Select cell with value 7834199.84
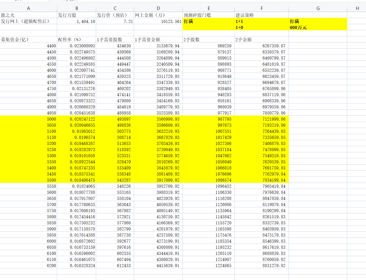Screen dimensions: 366x280 [x=262, y=180]
